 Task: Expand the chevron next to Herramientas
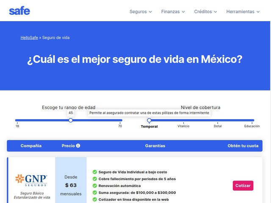click(258, 12)
